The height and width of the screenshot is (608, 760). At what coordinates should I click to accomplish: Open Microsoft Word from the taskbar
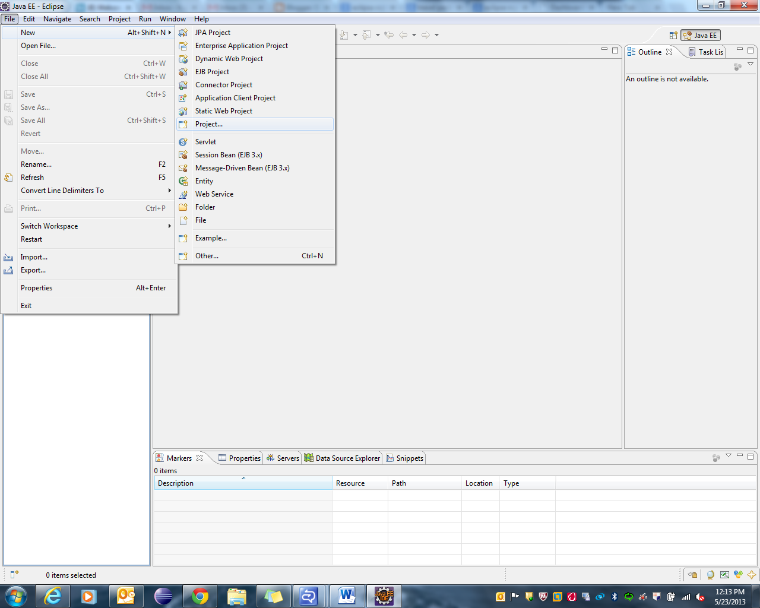[347, 596]
